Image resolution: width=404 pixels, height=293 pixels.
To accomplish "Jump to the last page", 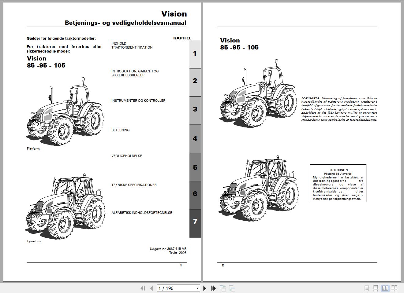I will 213,288.
